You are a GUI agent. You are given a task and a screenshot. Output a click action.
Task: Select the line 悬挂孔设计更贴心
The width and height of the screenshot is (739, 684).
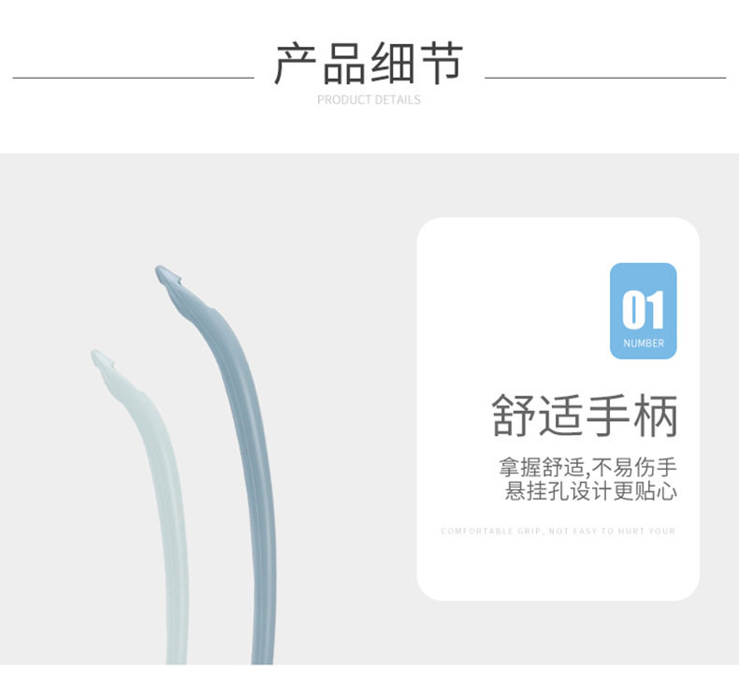(x=591, y=490)
